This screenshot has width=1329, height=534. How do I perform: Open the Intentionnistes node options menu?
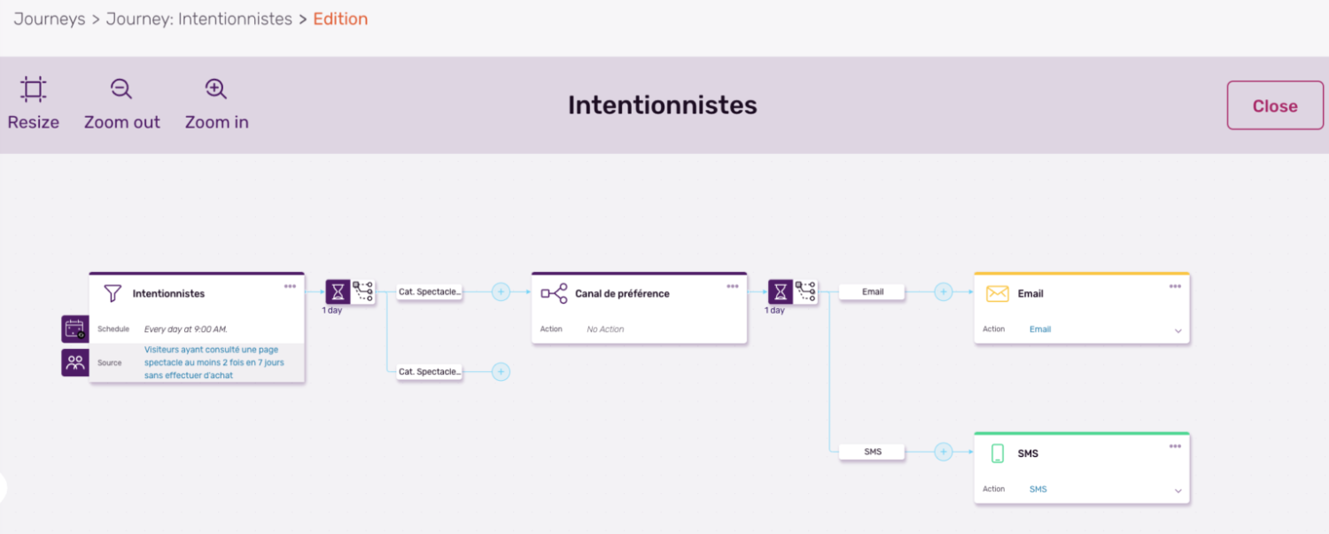[290, 285]
